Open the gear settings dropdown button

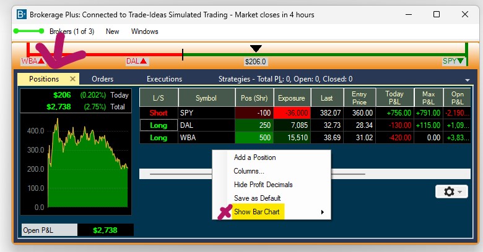[x=451, y=192]
